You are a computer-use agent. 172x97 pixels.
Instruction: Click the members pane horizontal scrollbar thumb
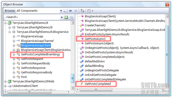pyautogui.click(x=96, y=90)
